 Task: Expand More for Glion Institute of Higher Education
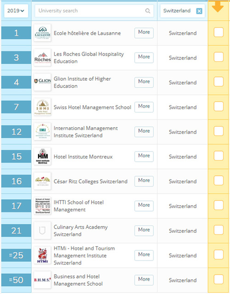coord(144,82)
